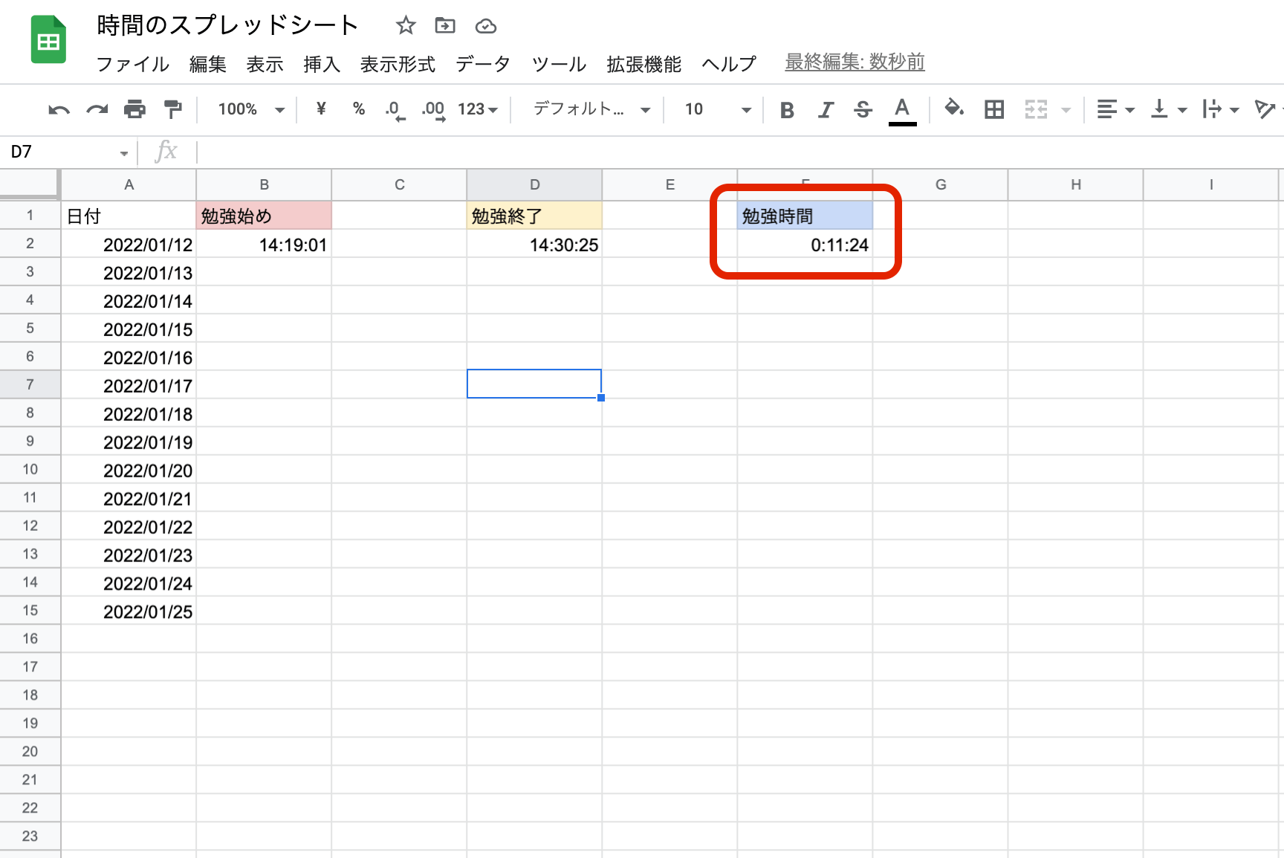Open the データ menu
This screenshot has width=1284, height=858.
pyautogui.click(x=483, y=64)
